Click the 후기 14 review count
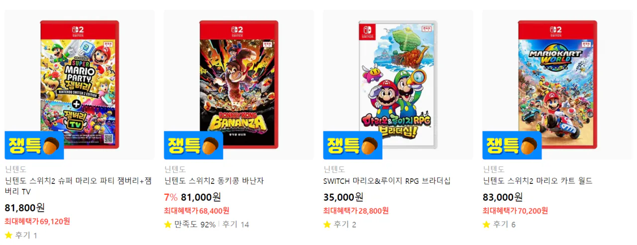 tap(235, 225)
